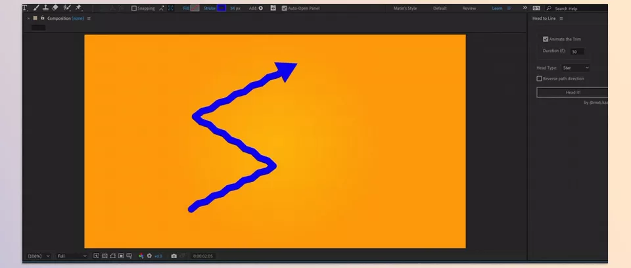Switch to the Review workspace
This screenshot has width=631, height=268.
[x=469, y=8]
